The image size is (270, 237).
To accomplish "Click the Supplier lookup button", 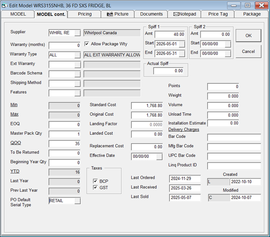I will point(77,33).
